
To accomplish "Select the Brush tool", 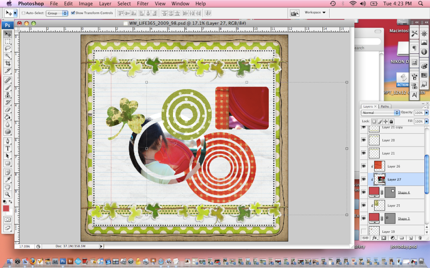I will [8, 88].
